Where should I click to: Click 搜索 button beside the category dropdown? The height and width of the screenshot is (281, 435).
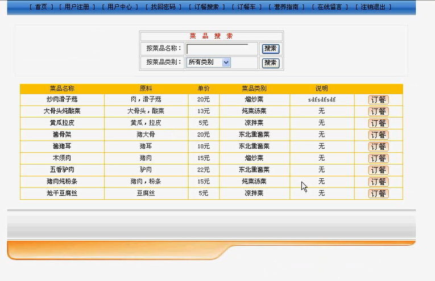[x=271, y=63]
